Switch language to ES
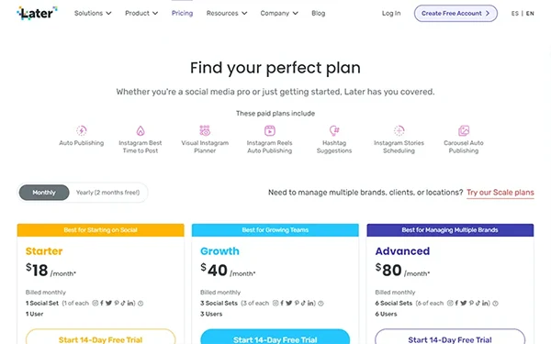Viewport: 551px width, 344px height. 515,14
